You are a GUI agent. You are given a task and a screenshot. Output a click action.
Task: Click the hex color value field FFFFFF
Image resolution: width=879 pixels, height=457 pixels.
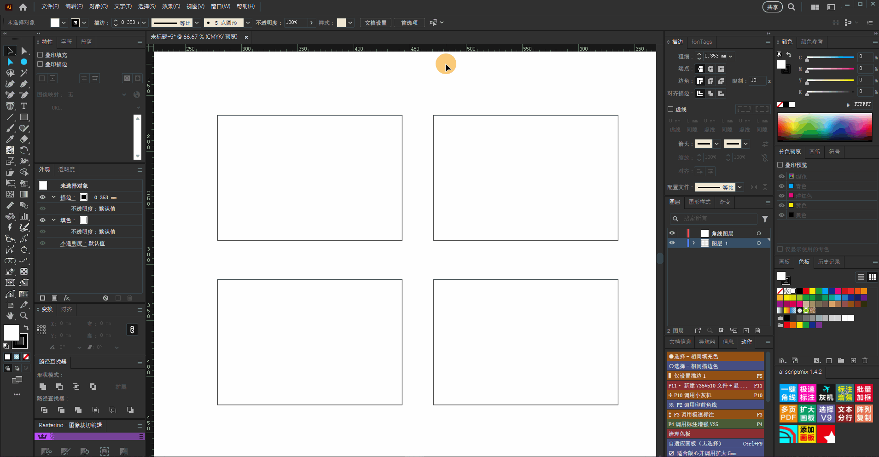tap(862, 104)
